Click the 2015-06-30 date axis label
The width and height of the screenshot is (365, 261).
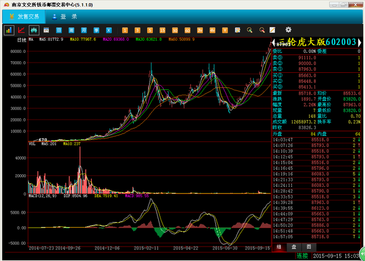pos(225,248)
